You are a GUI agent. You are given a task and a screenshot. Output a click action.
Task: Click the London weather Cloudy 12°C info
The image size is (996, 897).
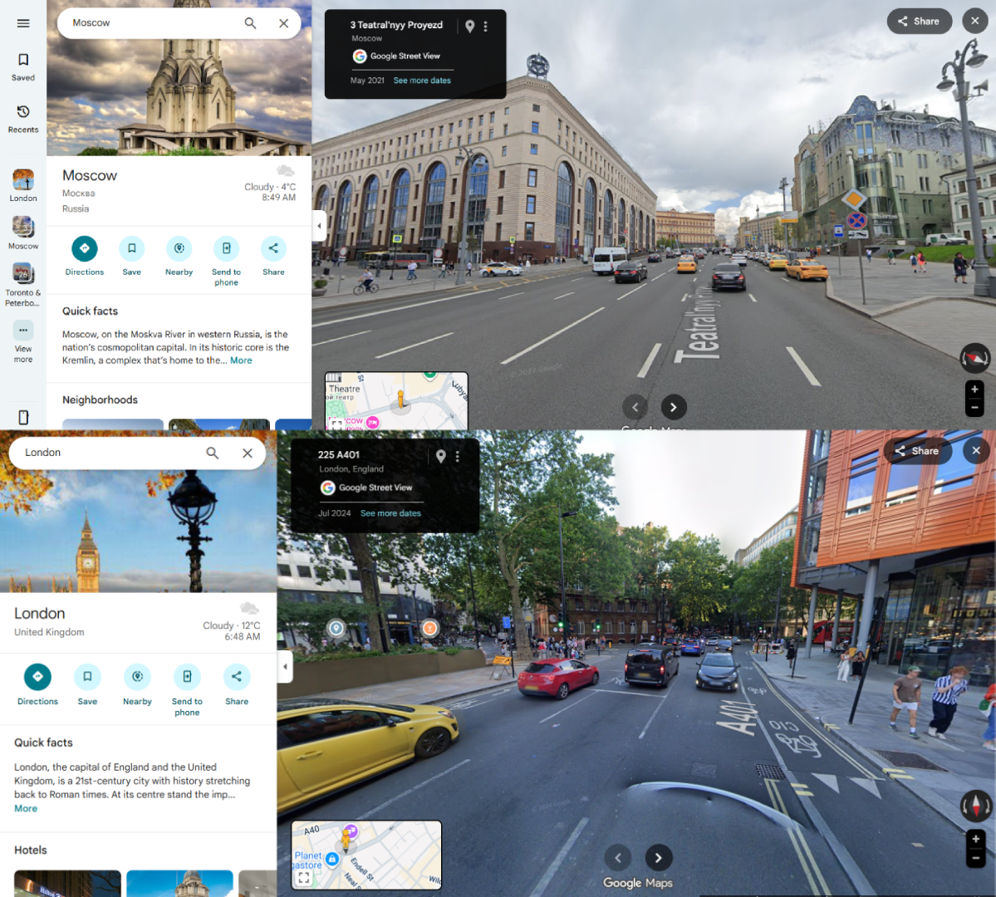pos(231,623)
